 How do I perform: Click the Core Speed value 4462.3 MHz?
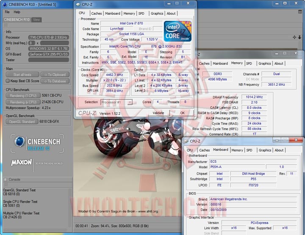[x=114, y=75]
